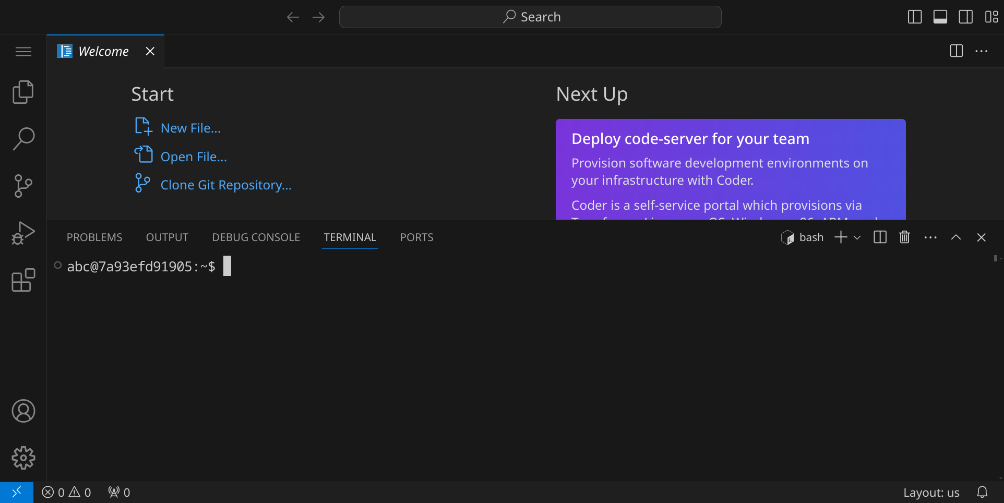Toggle the primary side bar layout button
Screen dimensions: 1004x503
[915, 17]
